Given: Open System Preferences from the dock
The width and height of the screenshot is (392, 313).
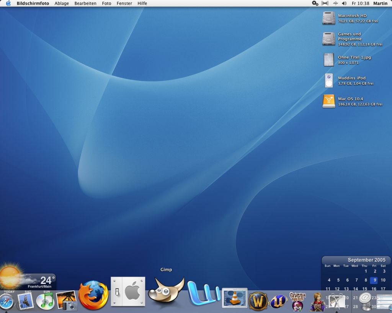Looking at the screenshot, I should pyautogui.click(x=128, y=292).
